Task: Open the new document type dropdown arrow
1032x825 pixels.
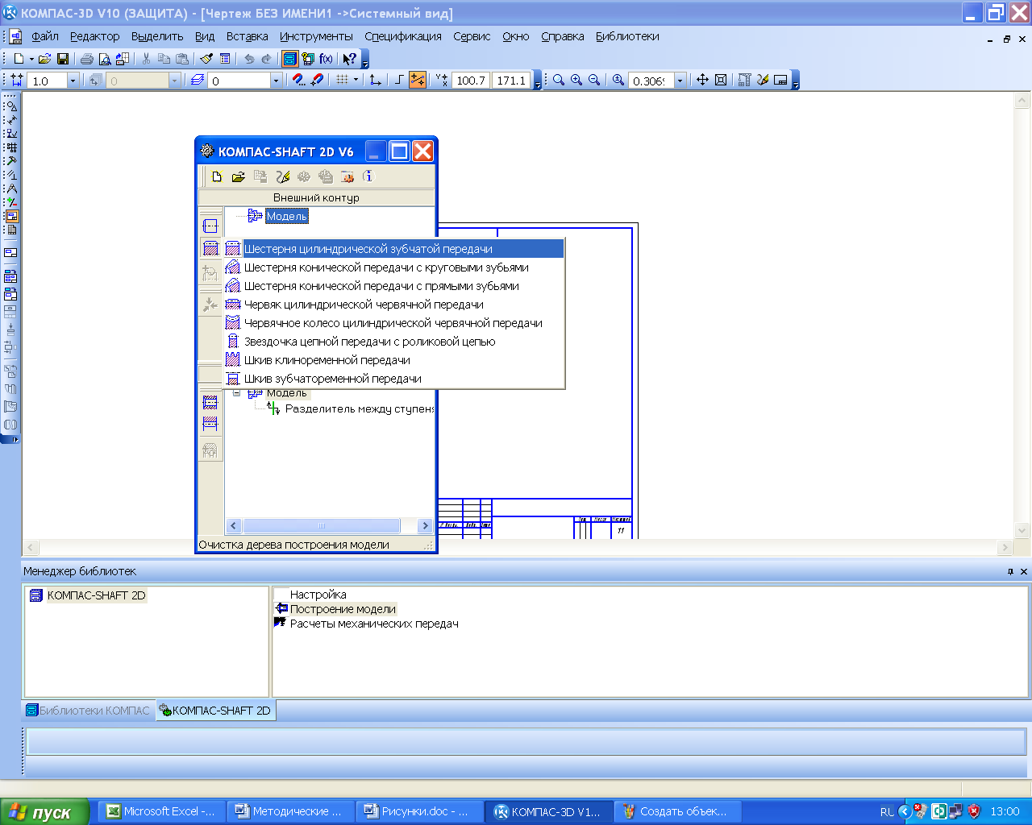Action: [x=31, y=59]
